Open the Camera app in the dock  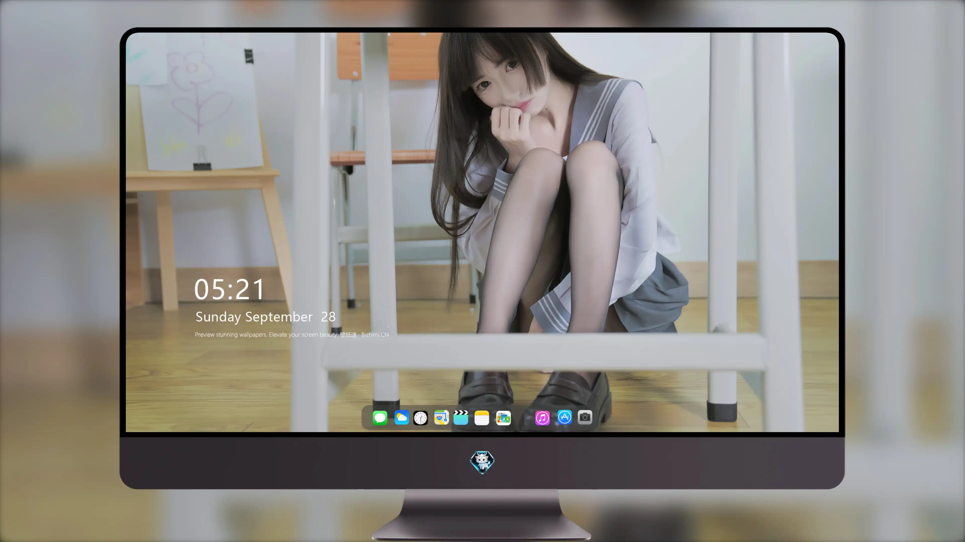[585, 418]
